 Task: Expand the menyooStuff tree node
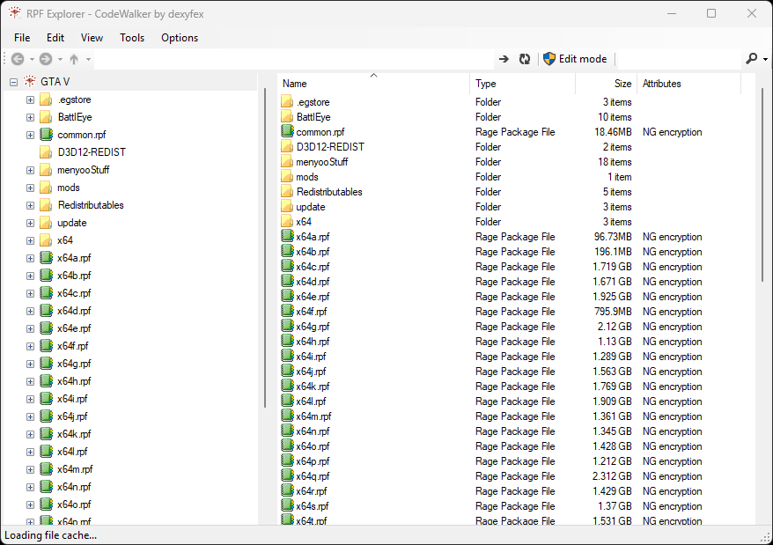click(30, 170)
